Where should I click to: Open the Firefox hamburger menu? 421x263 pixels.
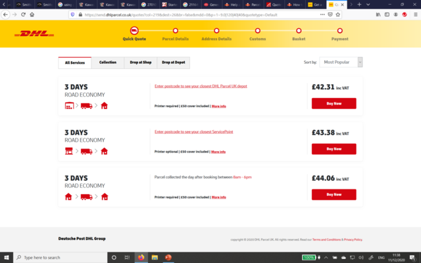point(415,14)
